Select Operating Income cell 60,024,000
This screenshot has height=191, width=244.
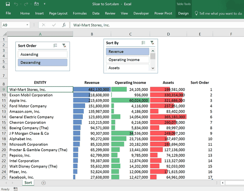pos(130,101)
